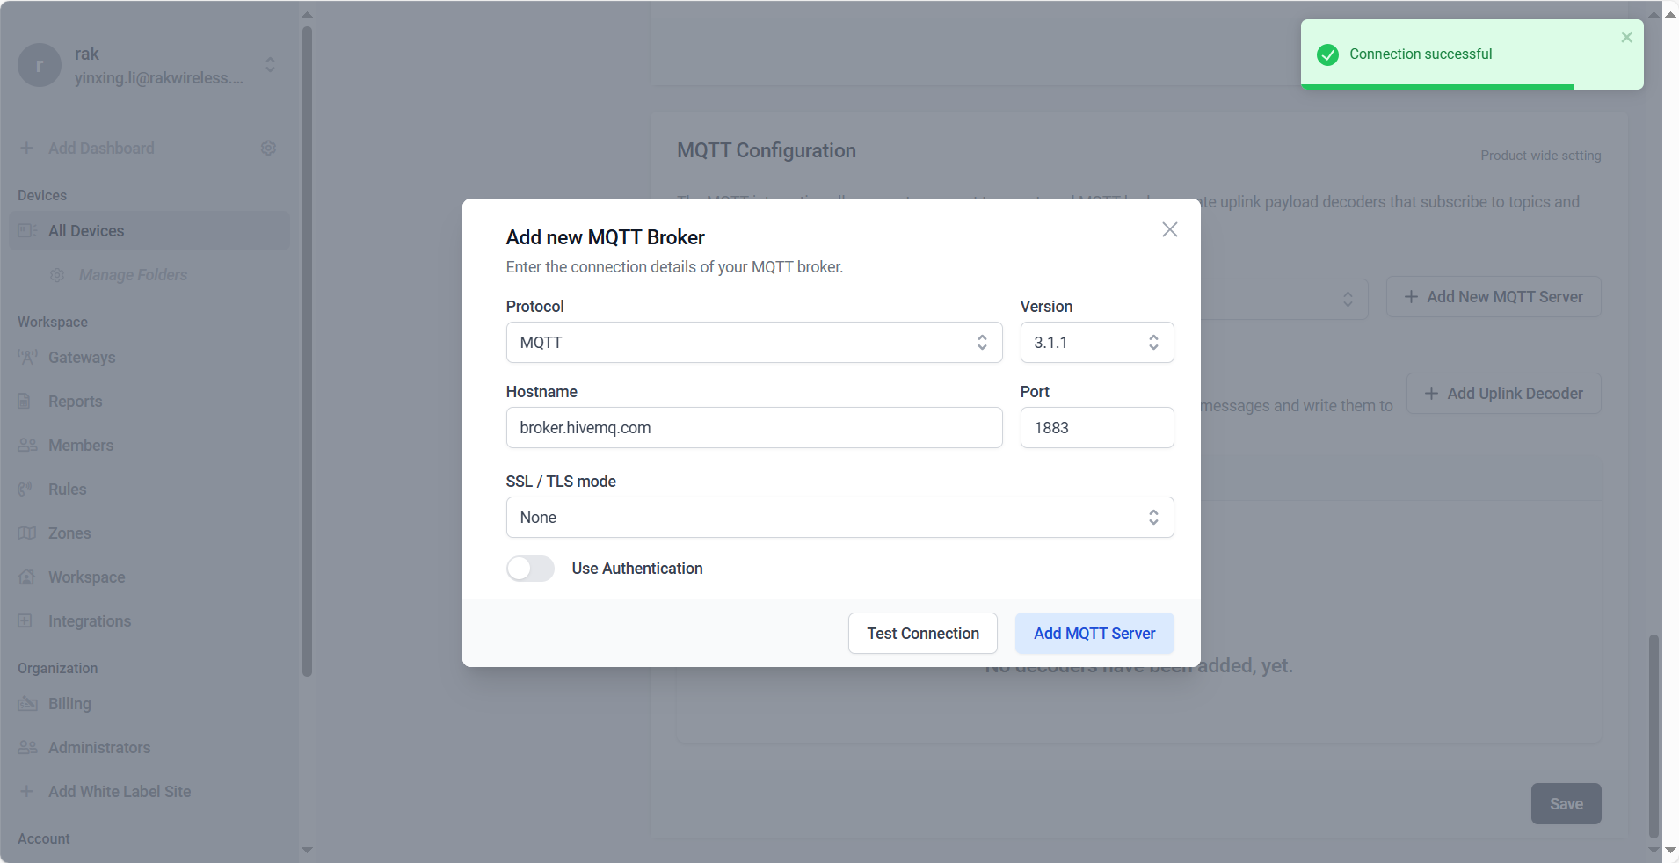Open the Protocol dropdown showing MQTT
This screenshot has height=863, width=1679.
(x=753, y=343)
